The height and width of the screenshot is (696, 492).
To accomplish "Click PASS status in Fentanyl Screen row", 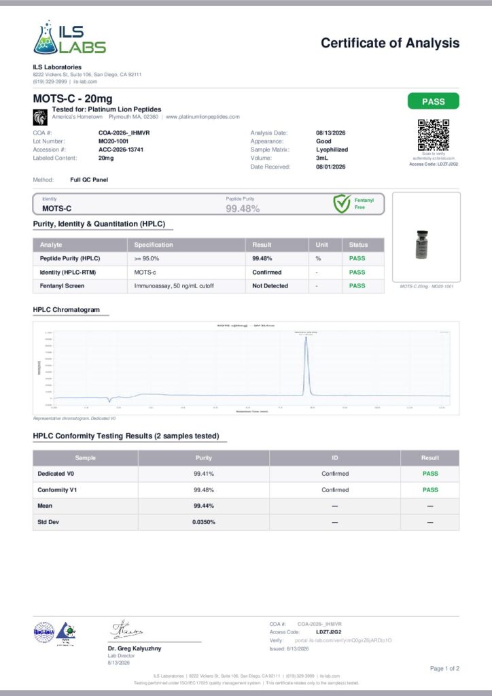I will 357,286.
